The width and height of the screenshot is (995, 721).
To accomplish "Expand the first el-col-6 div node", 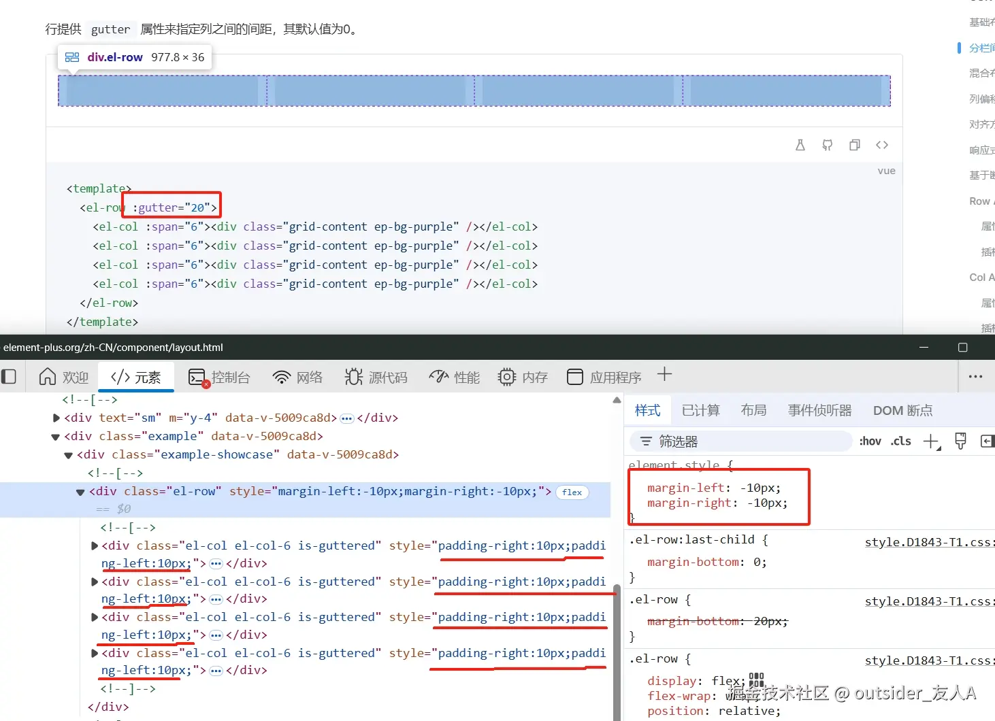I will point(94,546).
